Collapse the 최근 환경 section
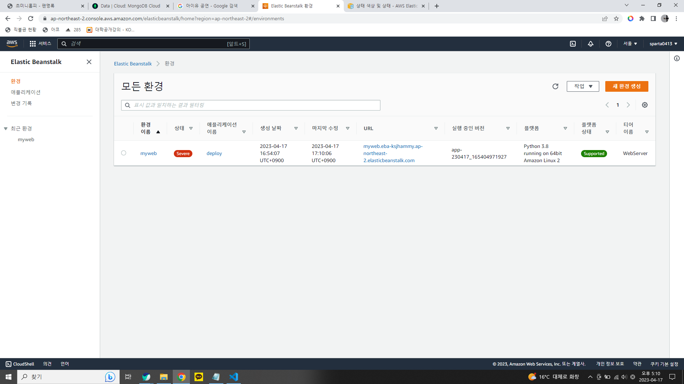The width and height of the screenshot is (684, 384). coord(6,129)
